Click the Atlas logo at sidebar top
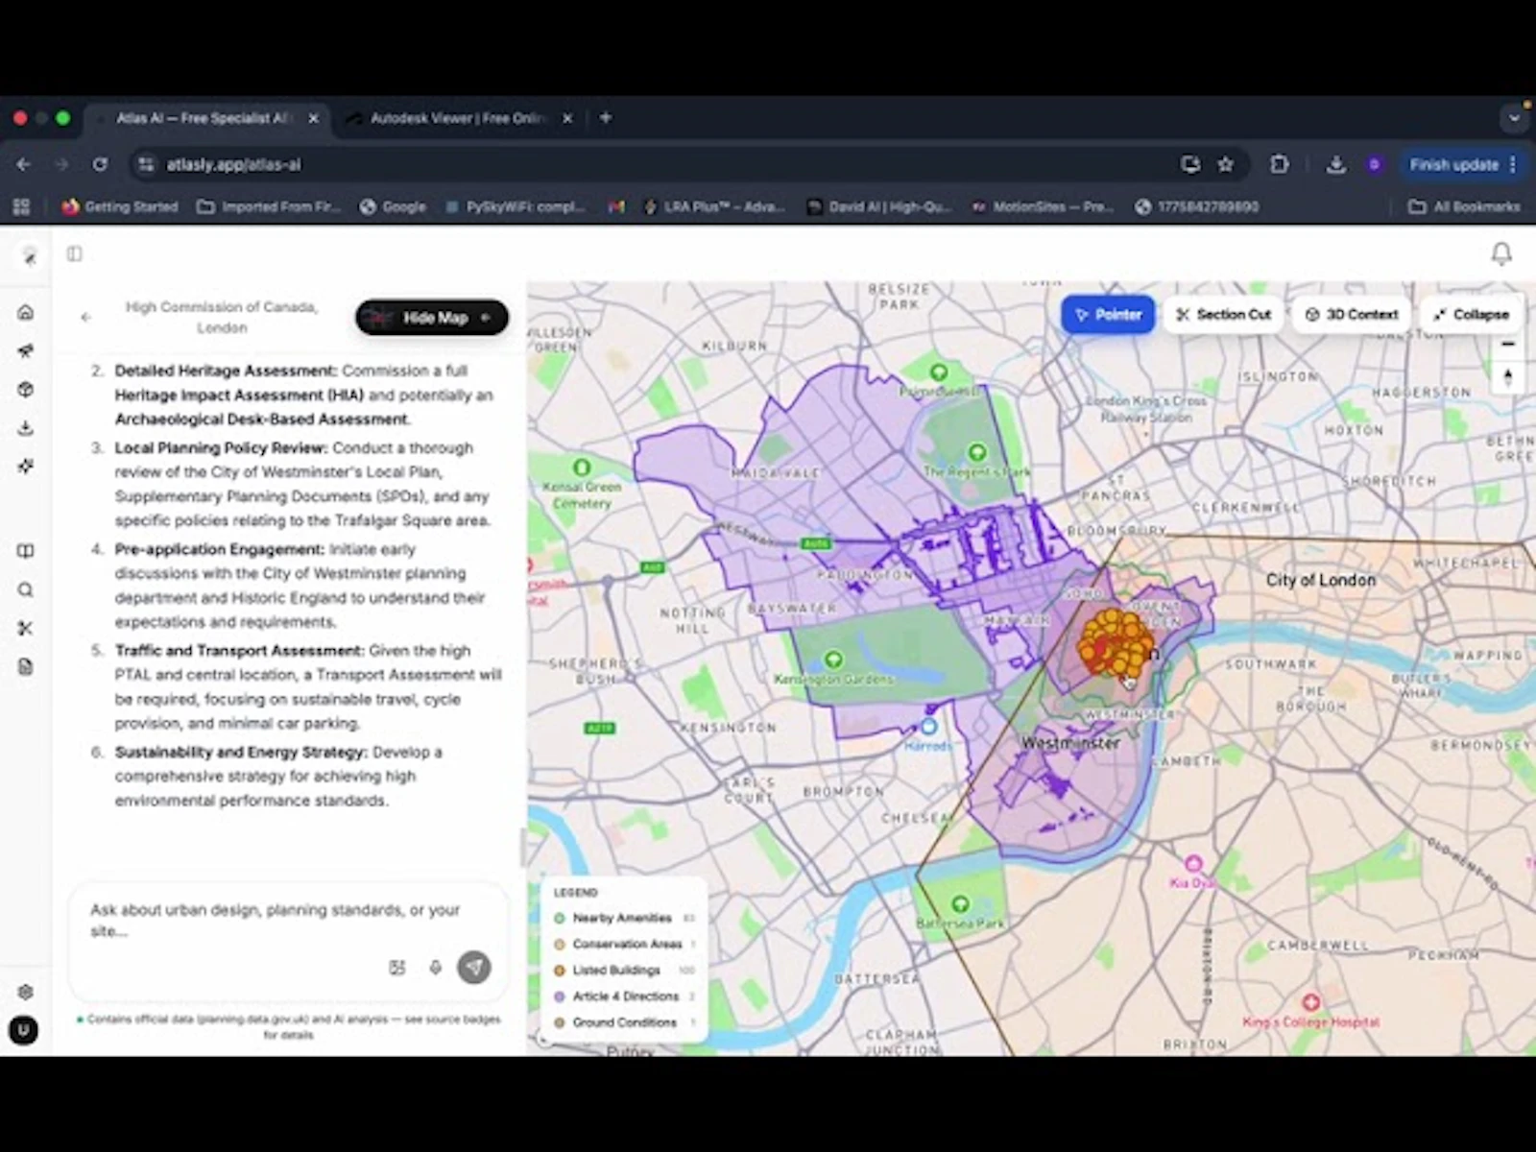 coord(30,255)
